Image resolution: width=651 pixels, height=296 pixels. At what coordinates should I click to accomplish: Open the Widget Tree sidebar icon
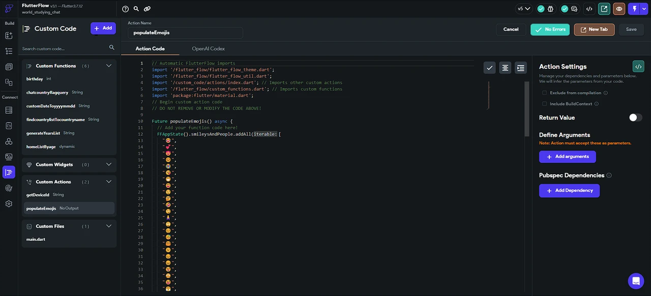[x=9, y=51]
